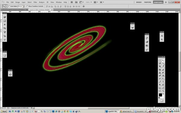
Task: Select the Custom Shape tool
Action: point(163,85)
